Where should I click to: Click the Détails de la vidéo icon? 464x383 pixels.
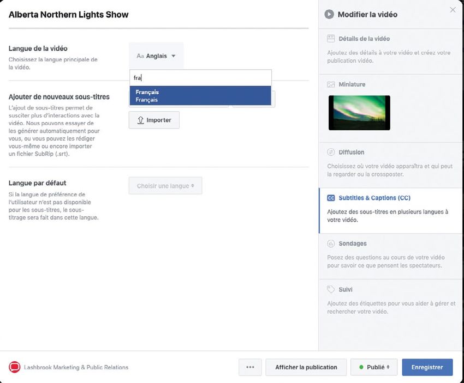coord(331,39)
